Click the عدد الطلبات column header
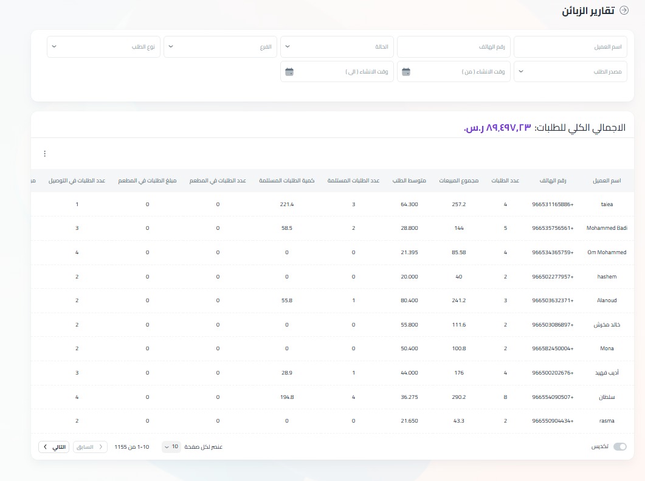This screenshot has height=481, width=645. click(505, 181)
